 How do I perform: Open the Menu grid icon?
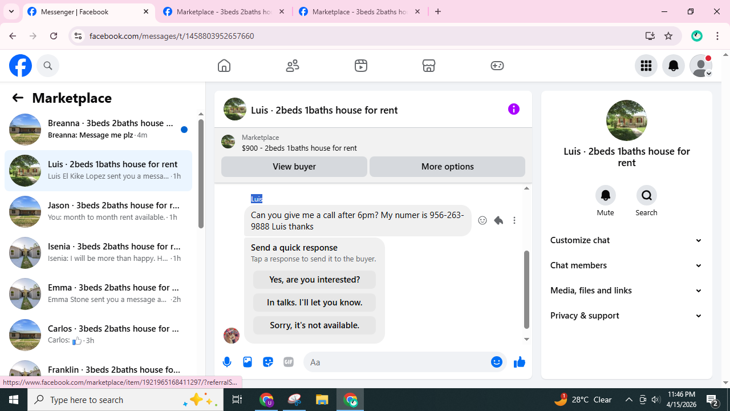pyautogui.click(x=646, y=66)
